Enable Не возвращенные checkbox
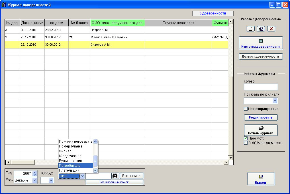Image resolution: width=290 pixels, height=194 pixels. [246, 109]
